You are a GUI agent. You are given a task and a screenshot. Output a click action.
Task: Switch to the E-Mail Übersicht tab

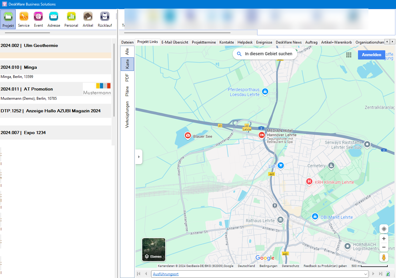pos(175,42)
